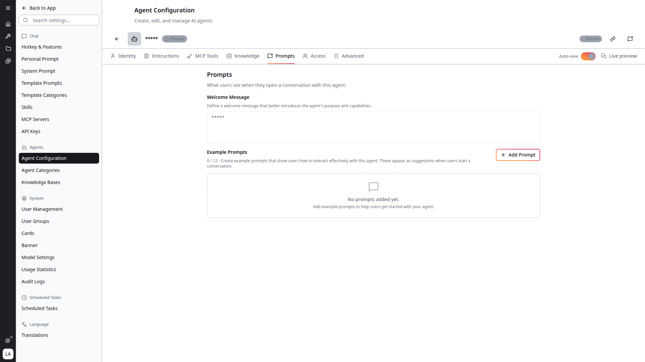Image resolution: width=645 pixels, height=362 pixels.
Task: Open Live preview panel
Action: coord(619,56)
